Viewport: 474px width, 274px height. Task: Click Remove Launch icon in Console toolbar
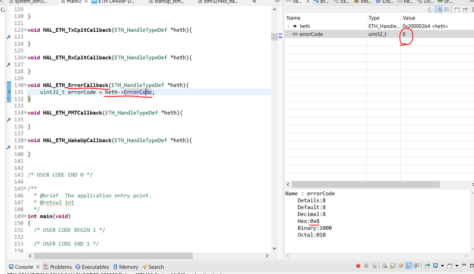[x=366, y=266]
